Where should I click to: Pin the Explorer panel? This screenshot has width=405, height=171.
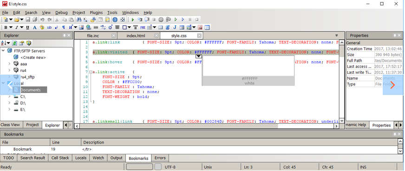click(64, 36)
